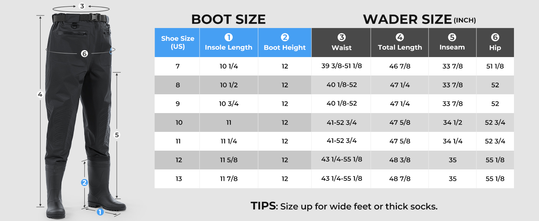Image resolution: width=539 pixels, height=221 pixels.
Task: Click the number 3 marker above the wader waistband
Action: click(x=82, y=6)
